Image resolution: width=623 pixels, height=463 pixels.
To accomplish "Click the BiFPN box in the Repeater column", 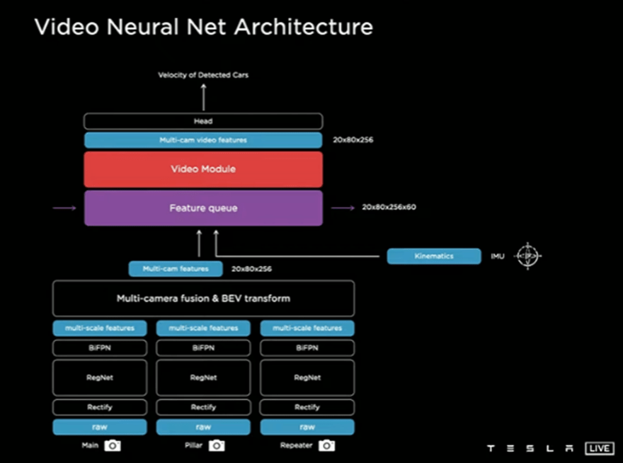I will click(x=307, y=348).
